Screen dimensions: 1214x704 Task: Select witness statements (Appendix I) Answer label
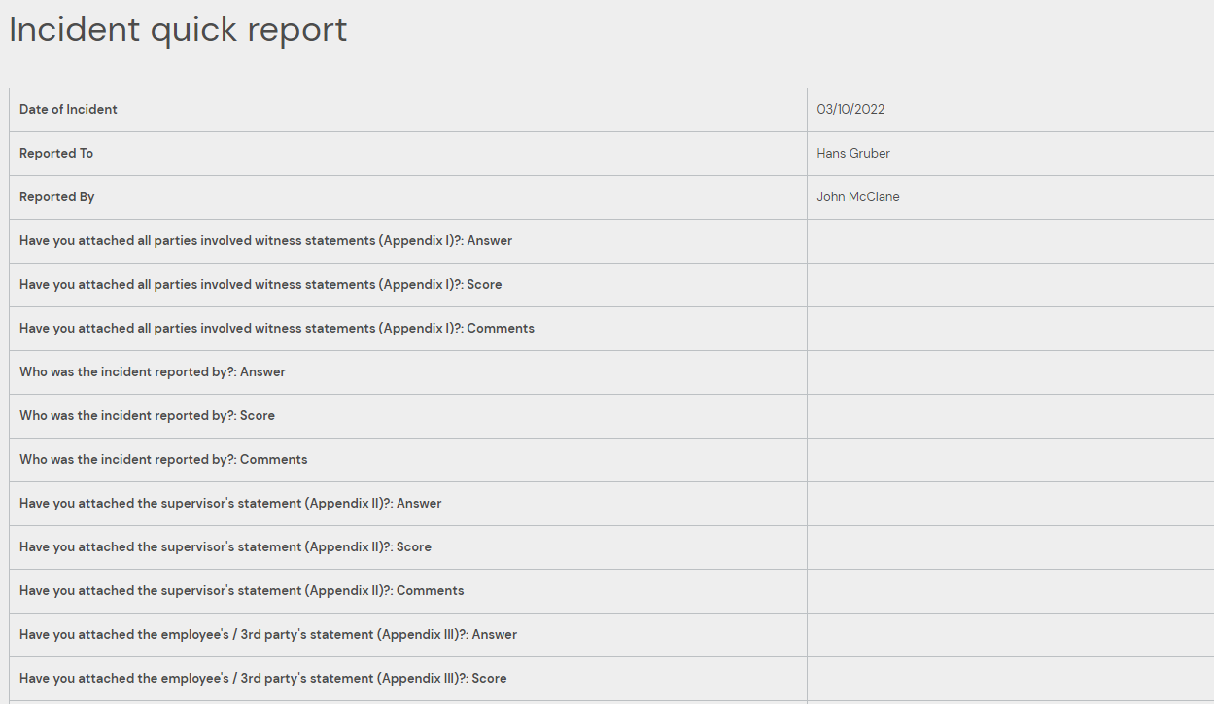coord(265,241)
